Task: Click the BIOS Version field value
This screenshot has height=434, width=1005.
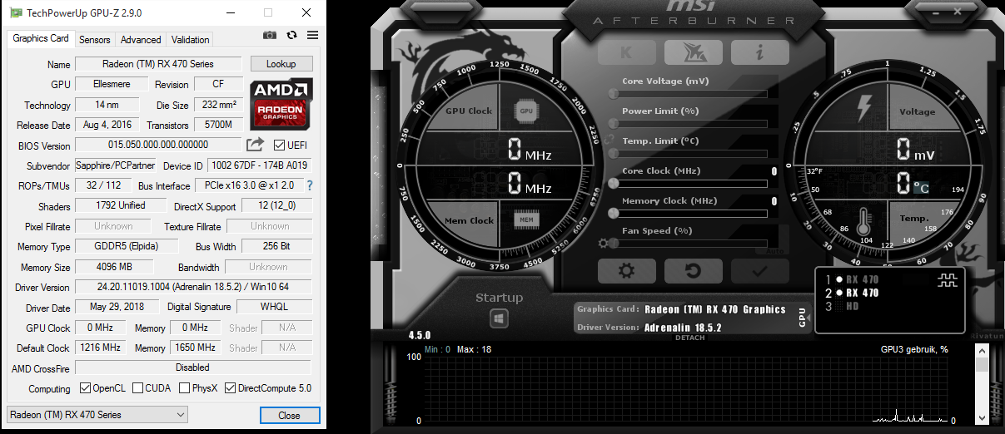Action: (159, 145)
